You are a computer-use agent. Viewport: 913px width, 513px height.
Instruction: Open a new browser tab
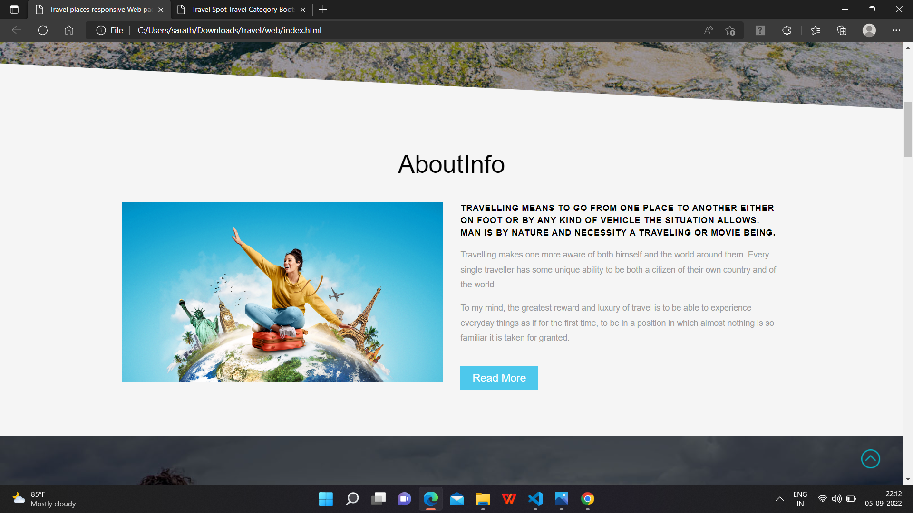[323, 9]
